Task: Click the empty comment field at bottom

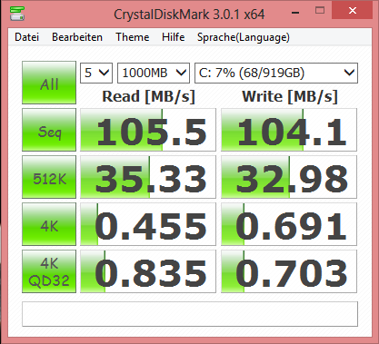Action: tap(190, 314)
